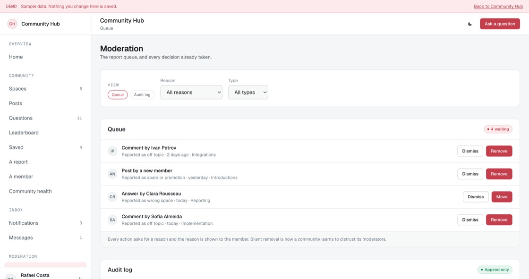Screen dimensions: 529x279
Task: Move the Clara Rousseau answer
Action: (x=502, y=197)
